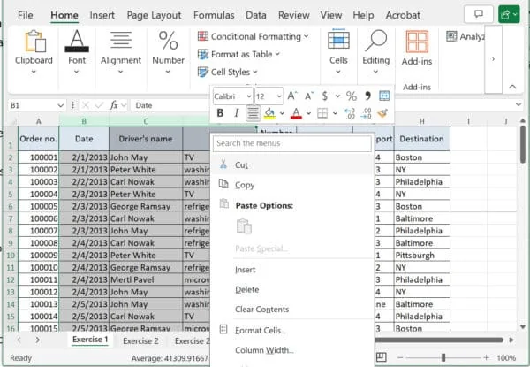Image resolution: width=530 pixels, height=367 pixels.
Task: Click Decrease Decimal icon
Action: pos(366,113)
